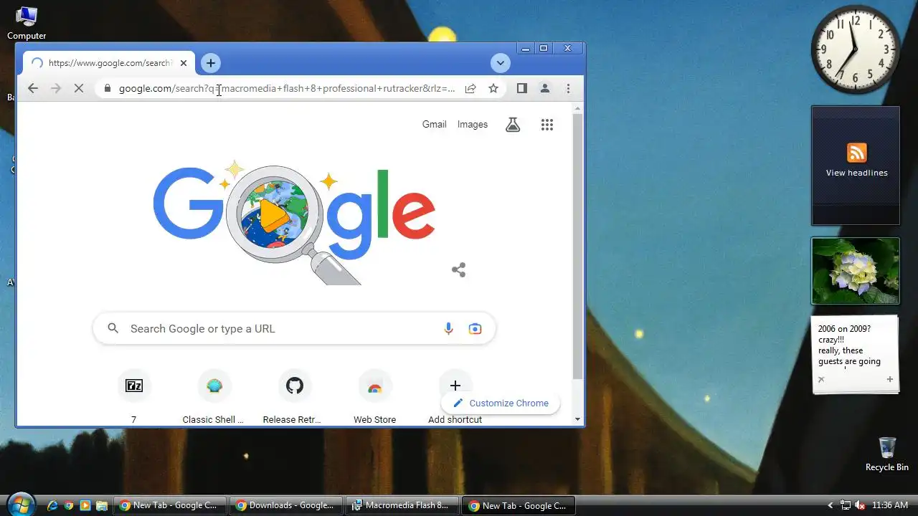Click Add shortcut plus tile
This screenshot has width=918, height=516.
455,386
